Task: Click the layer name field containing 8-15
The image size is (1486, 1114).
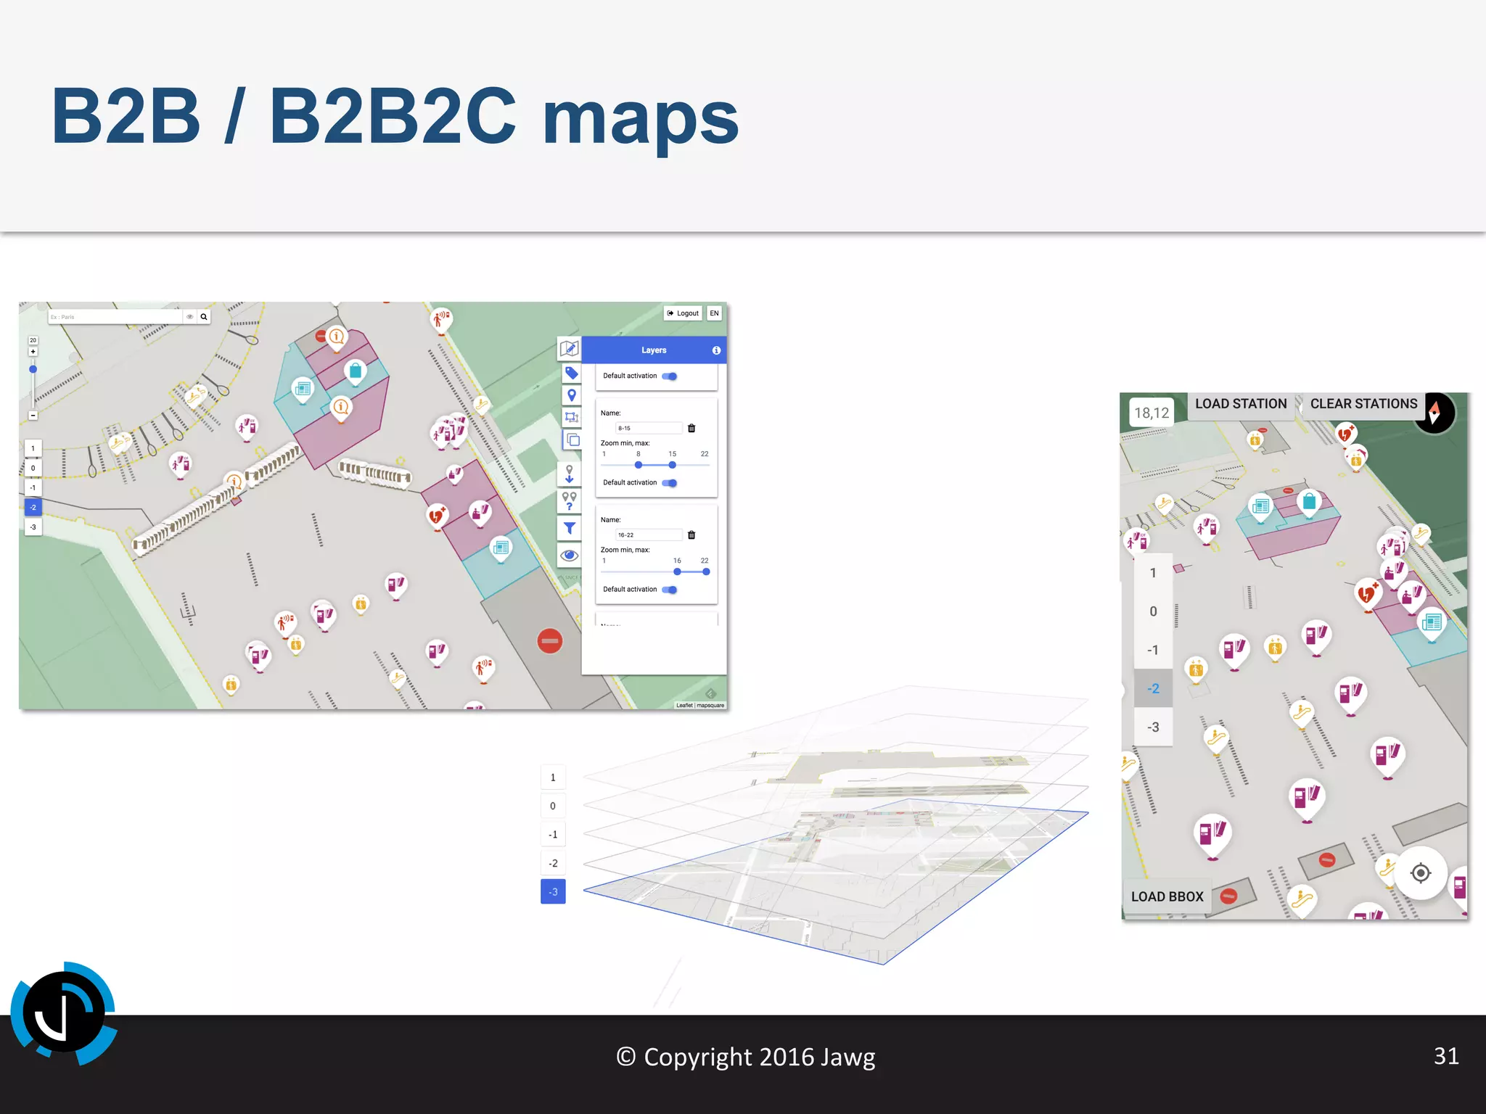Action: tap(649, 428)
